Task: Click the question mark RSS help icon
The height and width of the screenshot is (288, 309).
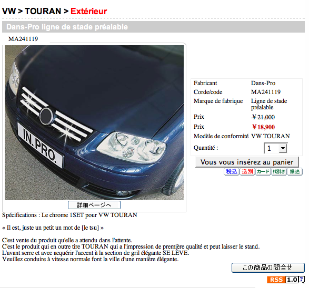Action: 302,280
